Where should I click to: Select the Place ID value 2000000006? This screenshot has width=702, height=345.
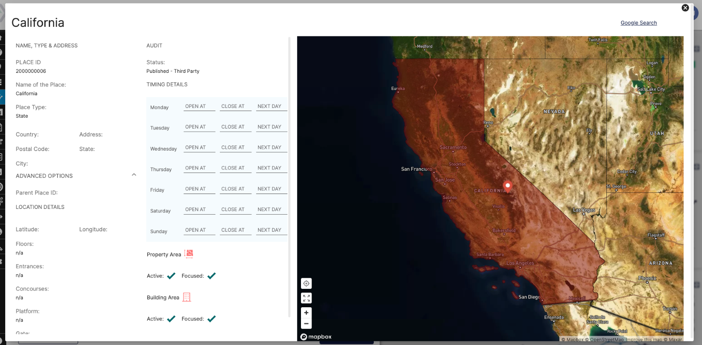pos(31,71)
